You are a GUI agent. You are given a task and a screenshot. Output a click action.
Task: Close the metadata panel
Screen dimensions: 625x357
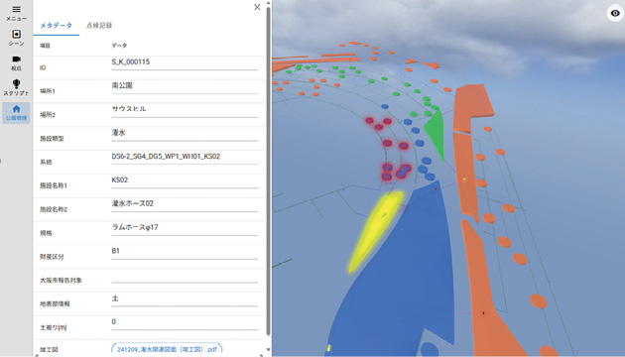(257, 7)
